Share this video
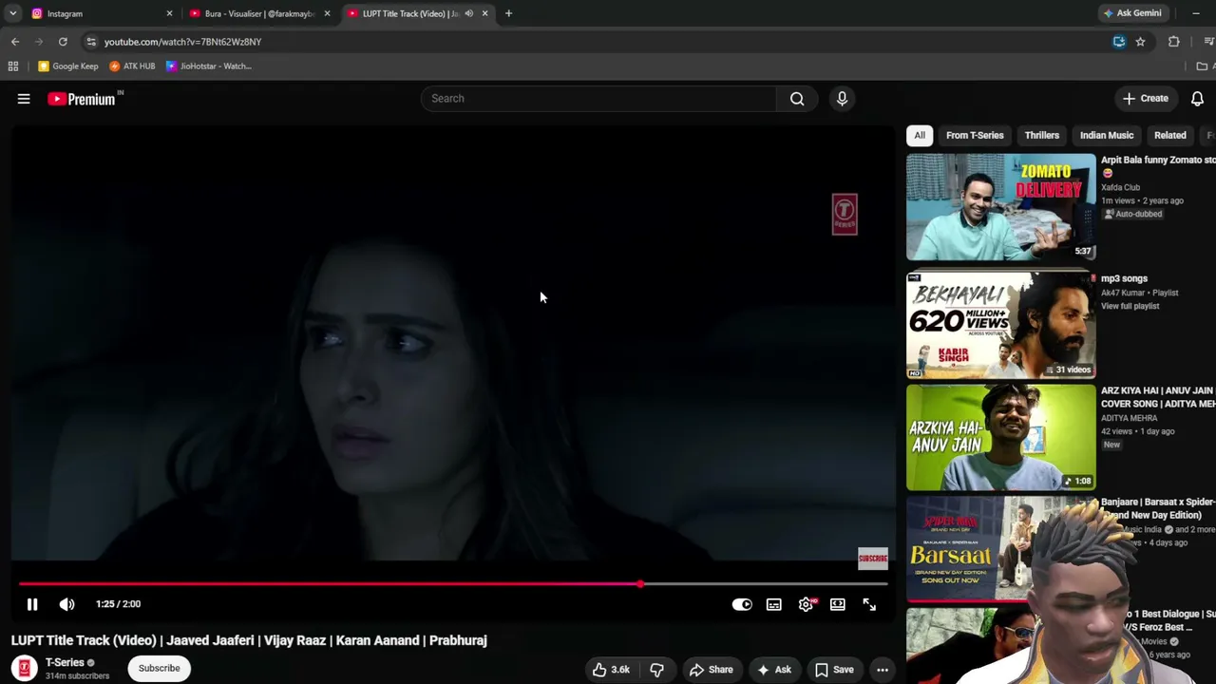Image resolution: width=1216 pixels, height=684 pixels. point(712,670)
